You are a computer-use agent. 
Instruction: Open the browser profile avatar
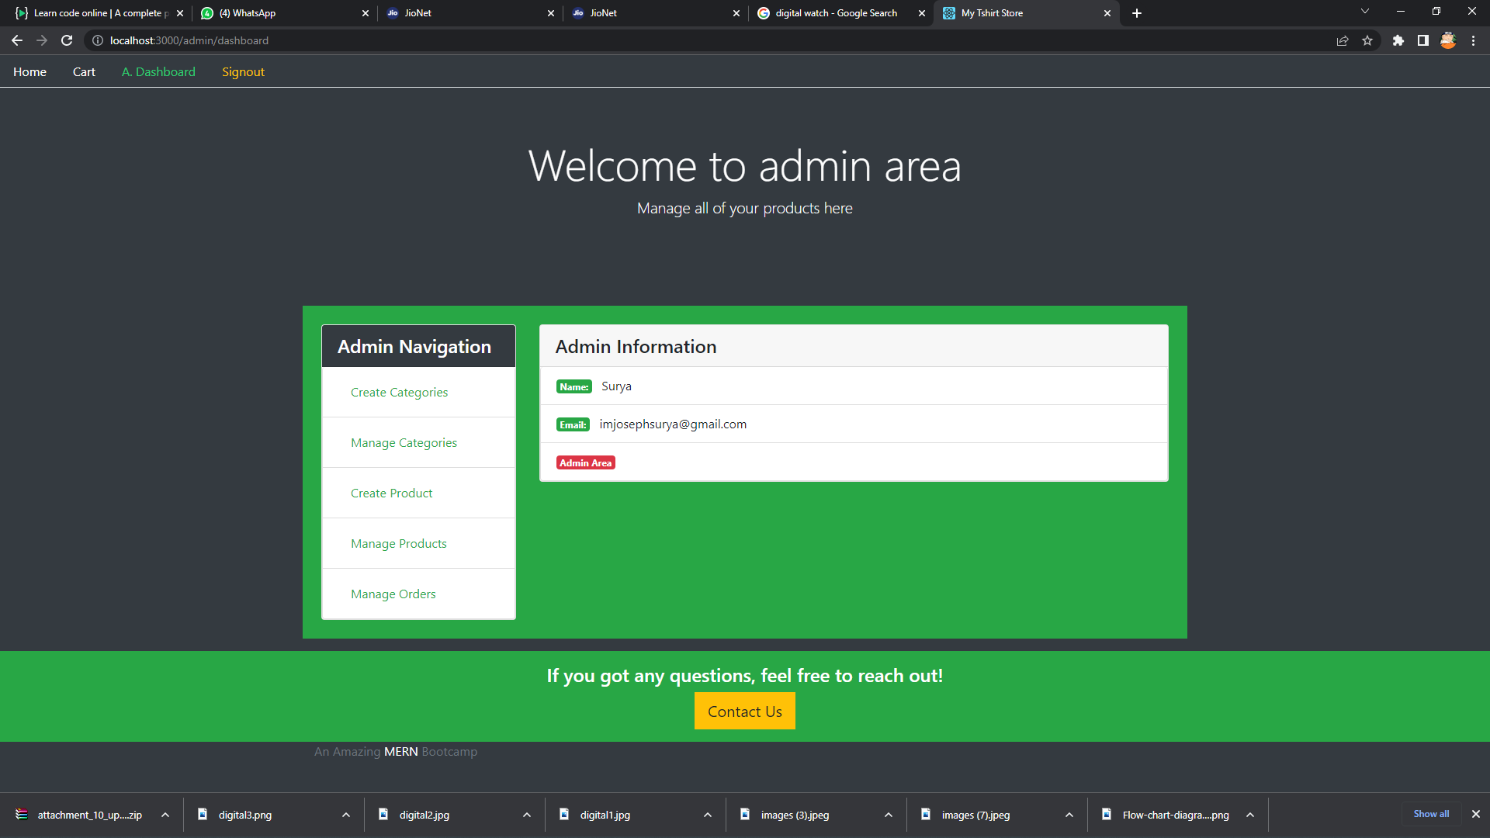tap(1448, 40)
